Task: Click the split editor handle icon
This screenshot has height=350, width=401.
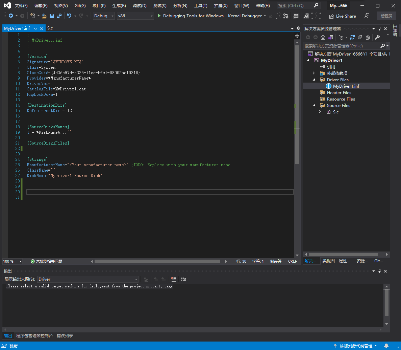Action: point(297,36)
